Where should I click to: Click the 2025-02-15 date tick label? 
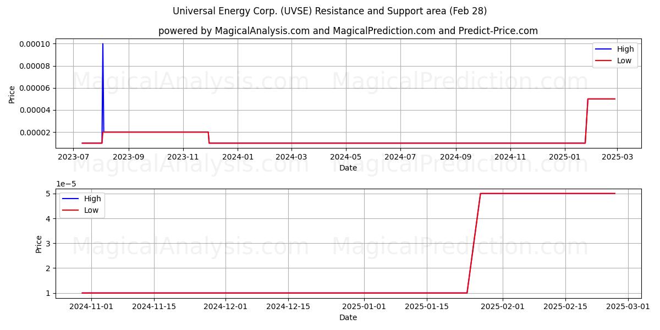(565, 306)
